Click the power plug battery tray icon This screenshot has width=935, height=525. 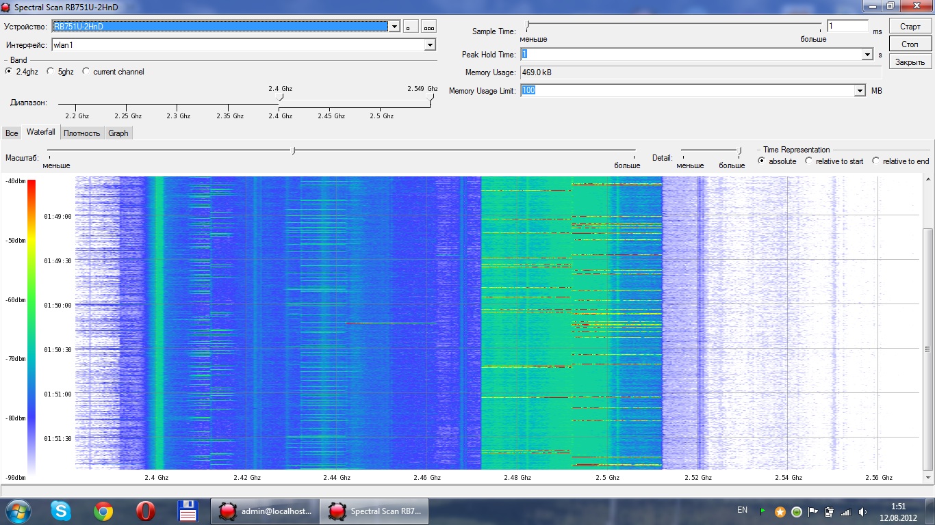click(830, 511)
